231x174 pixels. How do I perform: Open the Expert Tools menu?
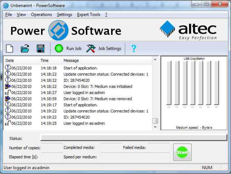[x=89, y=15]
